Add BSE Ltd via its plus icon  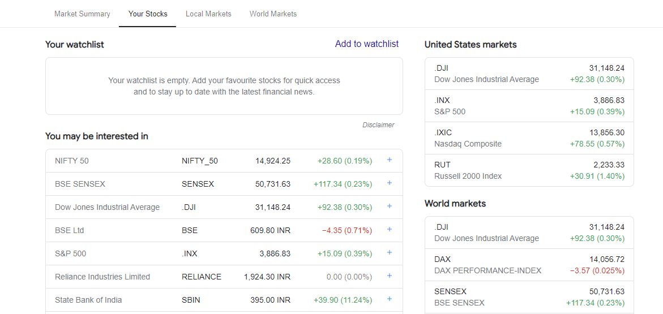click(390, 230)
